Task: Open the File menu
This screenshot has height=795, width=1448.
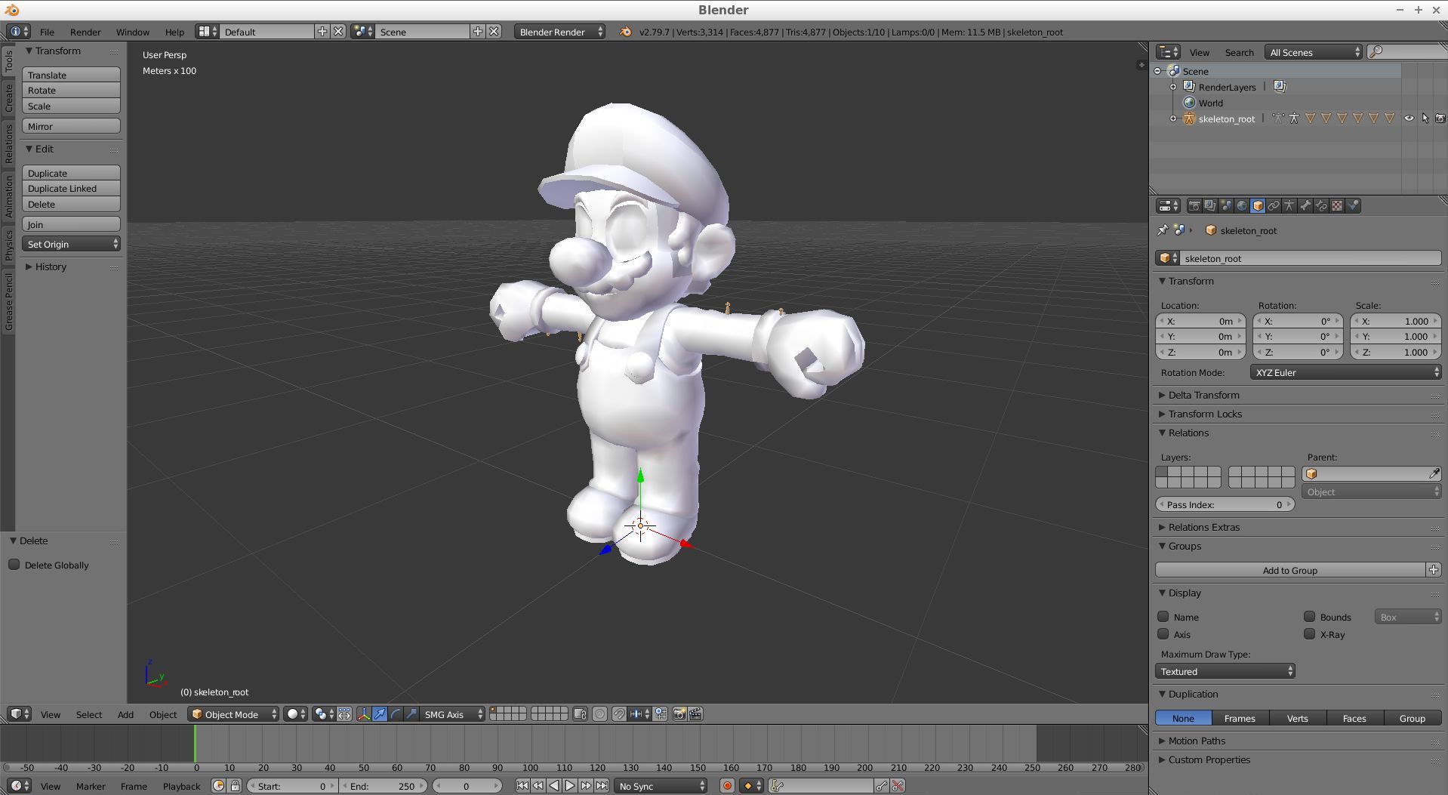Action: coord(47,32)
